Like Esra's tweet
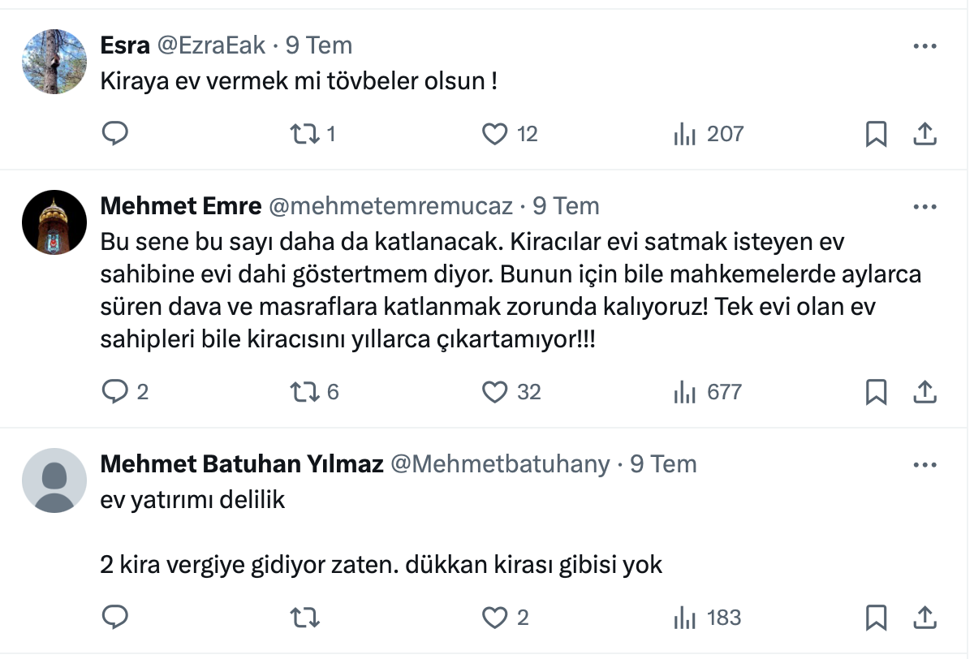This screenshot has width=974, height=659. point(495,134)
